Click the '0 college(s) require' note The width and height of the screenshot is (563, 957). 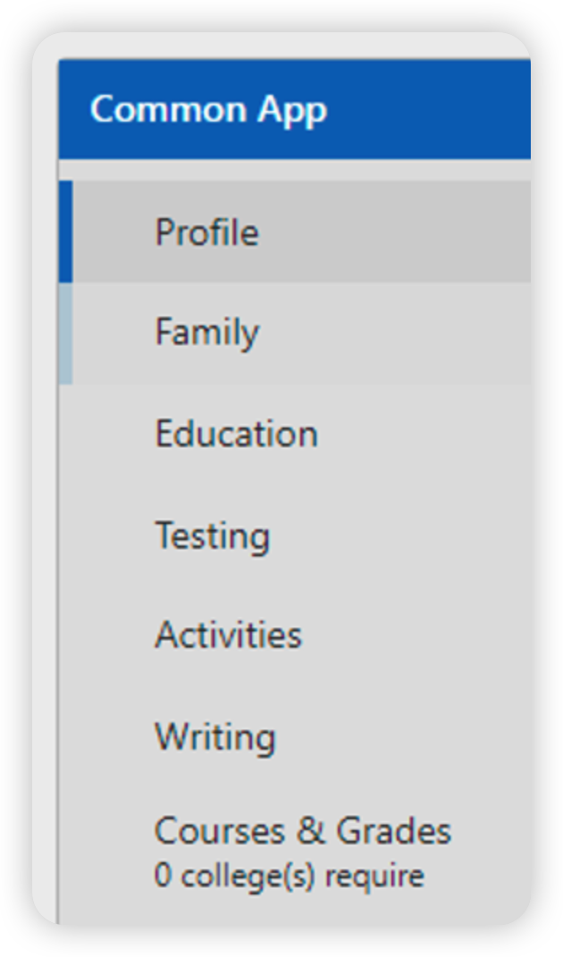tap(289, 876)
